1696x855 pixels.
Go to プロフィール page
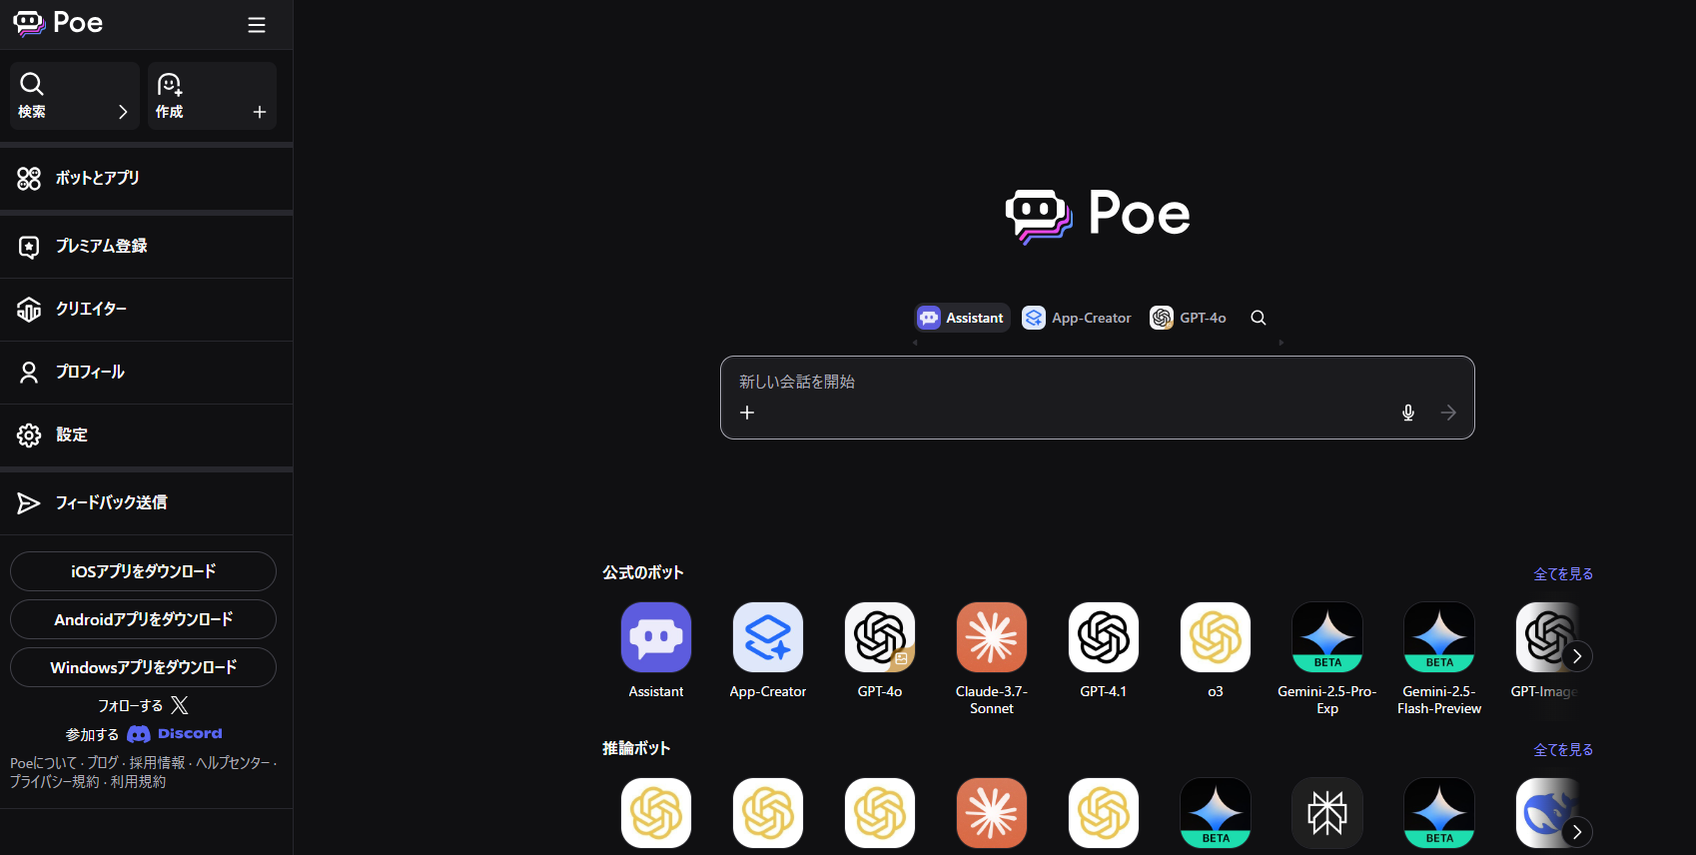click(x=146, y=373)
